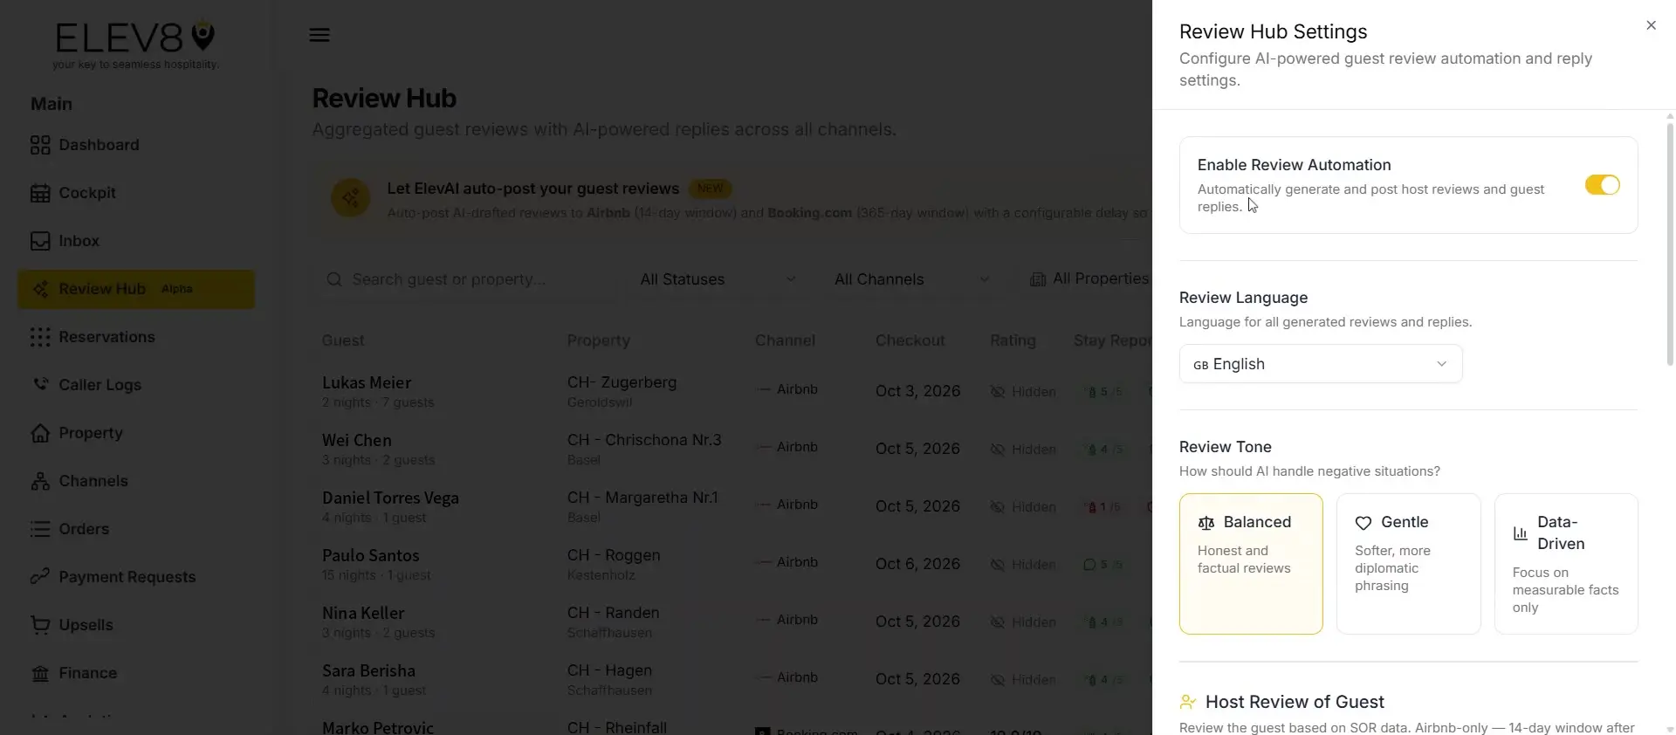The height and width of the screenshot is (735, 1676).
Task: Open the All Properties filter
Action: [x=1089, y=279]
